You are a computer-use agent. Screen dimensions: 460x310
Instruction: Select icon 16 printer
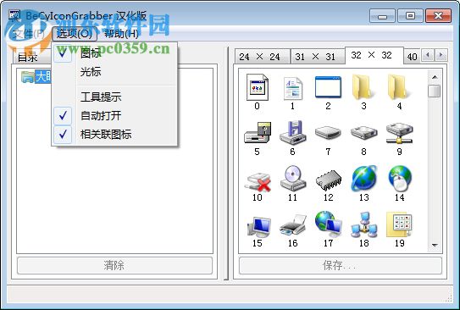(x=293, y=225)
